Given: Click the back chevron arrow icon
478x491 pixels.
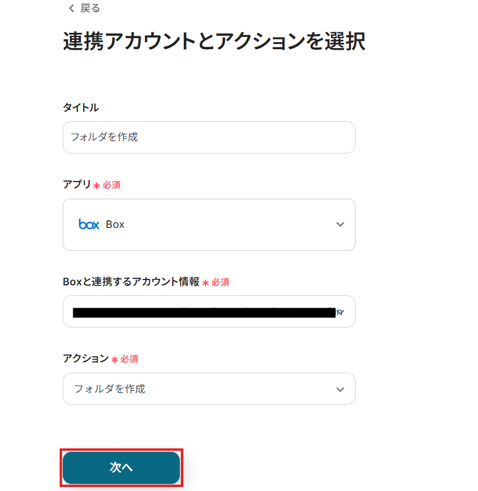Looking at the screenshot, I should pyautogui.click(x=71, y=8).
